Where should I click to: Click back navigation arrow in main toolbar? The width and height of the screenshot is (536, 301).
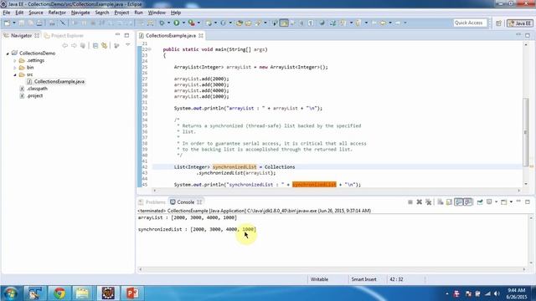[384, 23]
